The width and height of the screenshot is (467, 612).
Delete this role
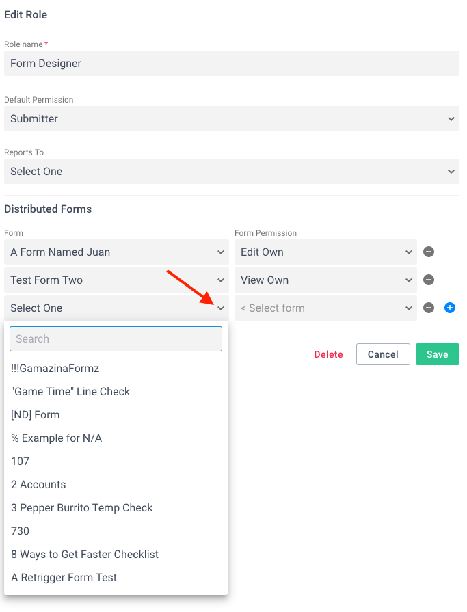coord(328,354)
